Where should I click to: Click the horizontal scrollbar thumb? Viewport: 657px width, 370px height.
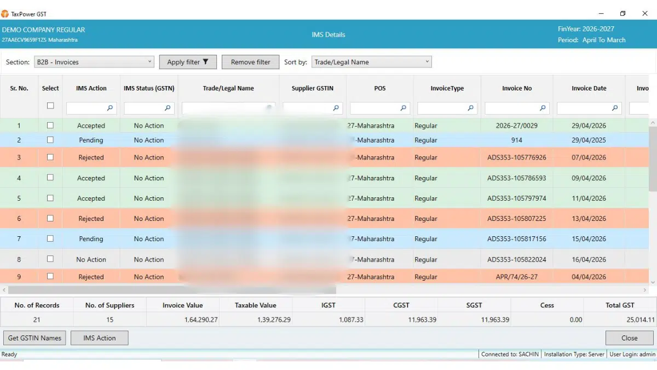[x=172, y=290]
